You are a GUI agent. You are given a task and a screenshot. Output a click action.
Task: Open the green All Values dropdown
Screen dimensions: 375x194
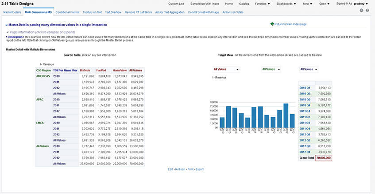tap(271, 69)
